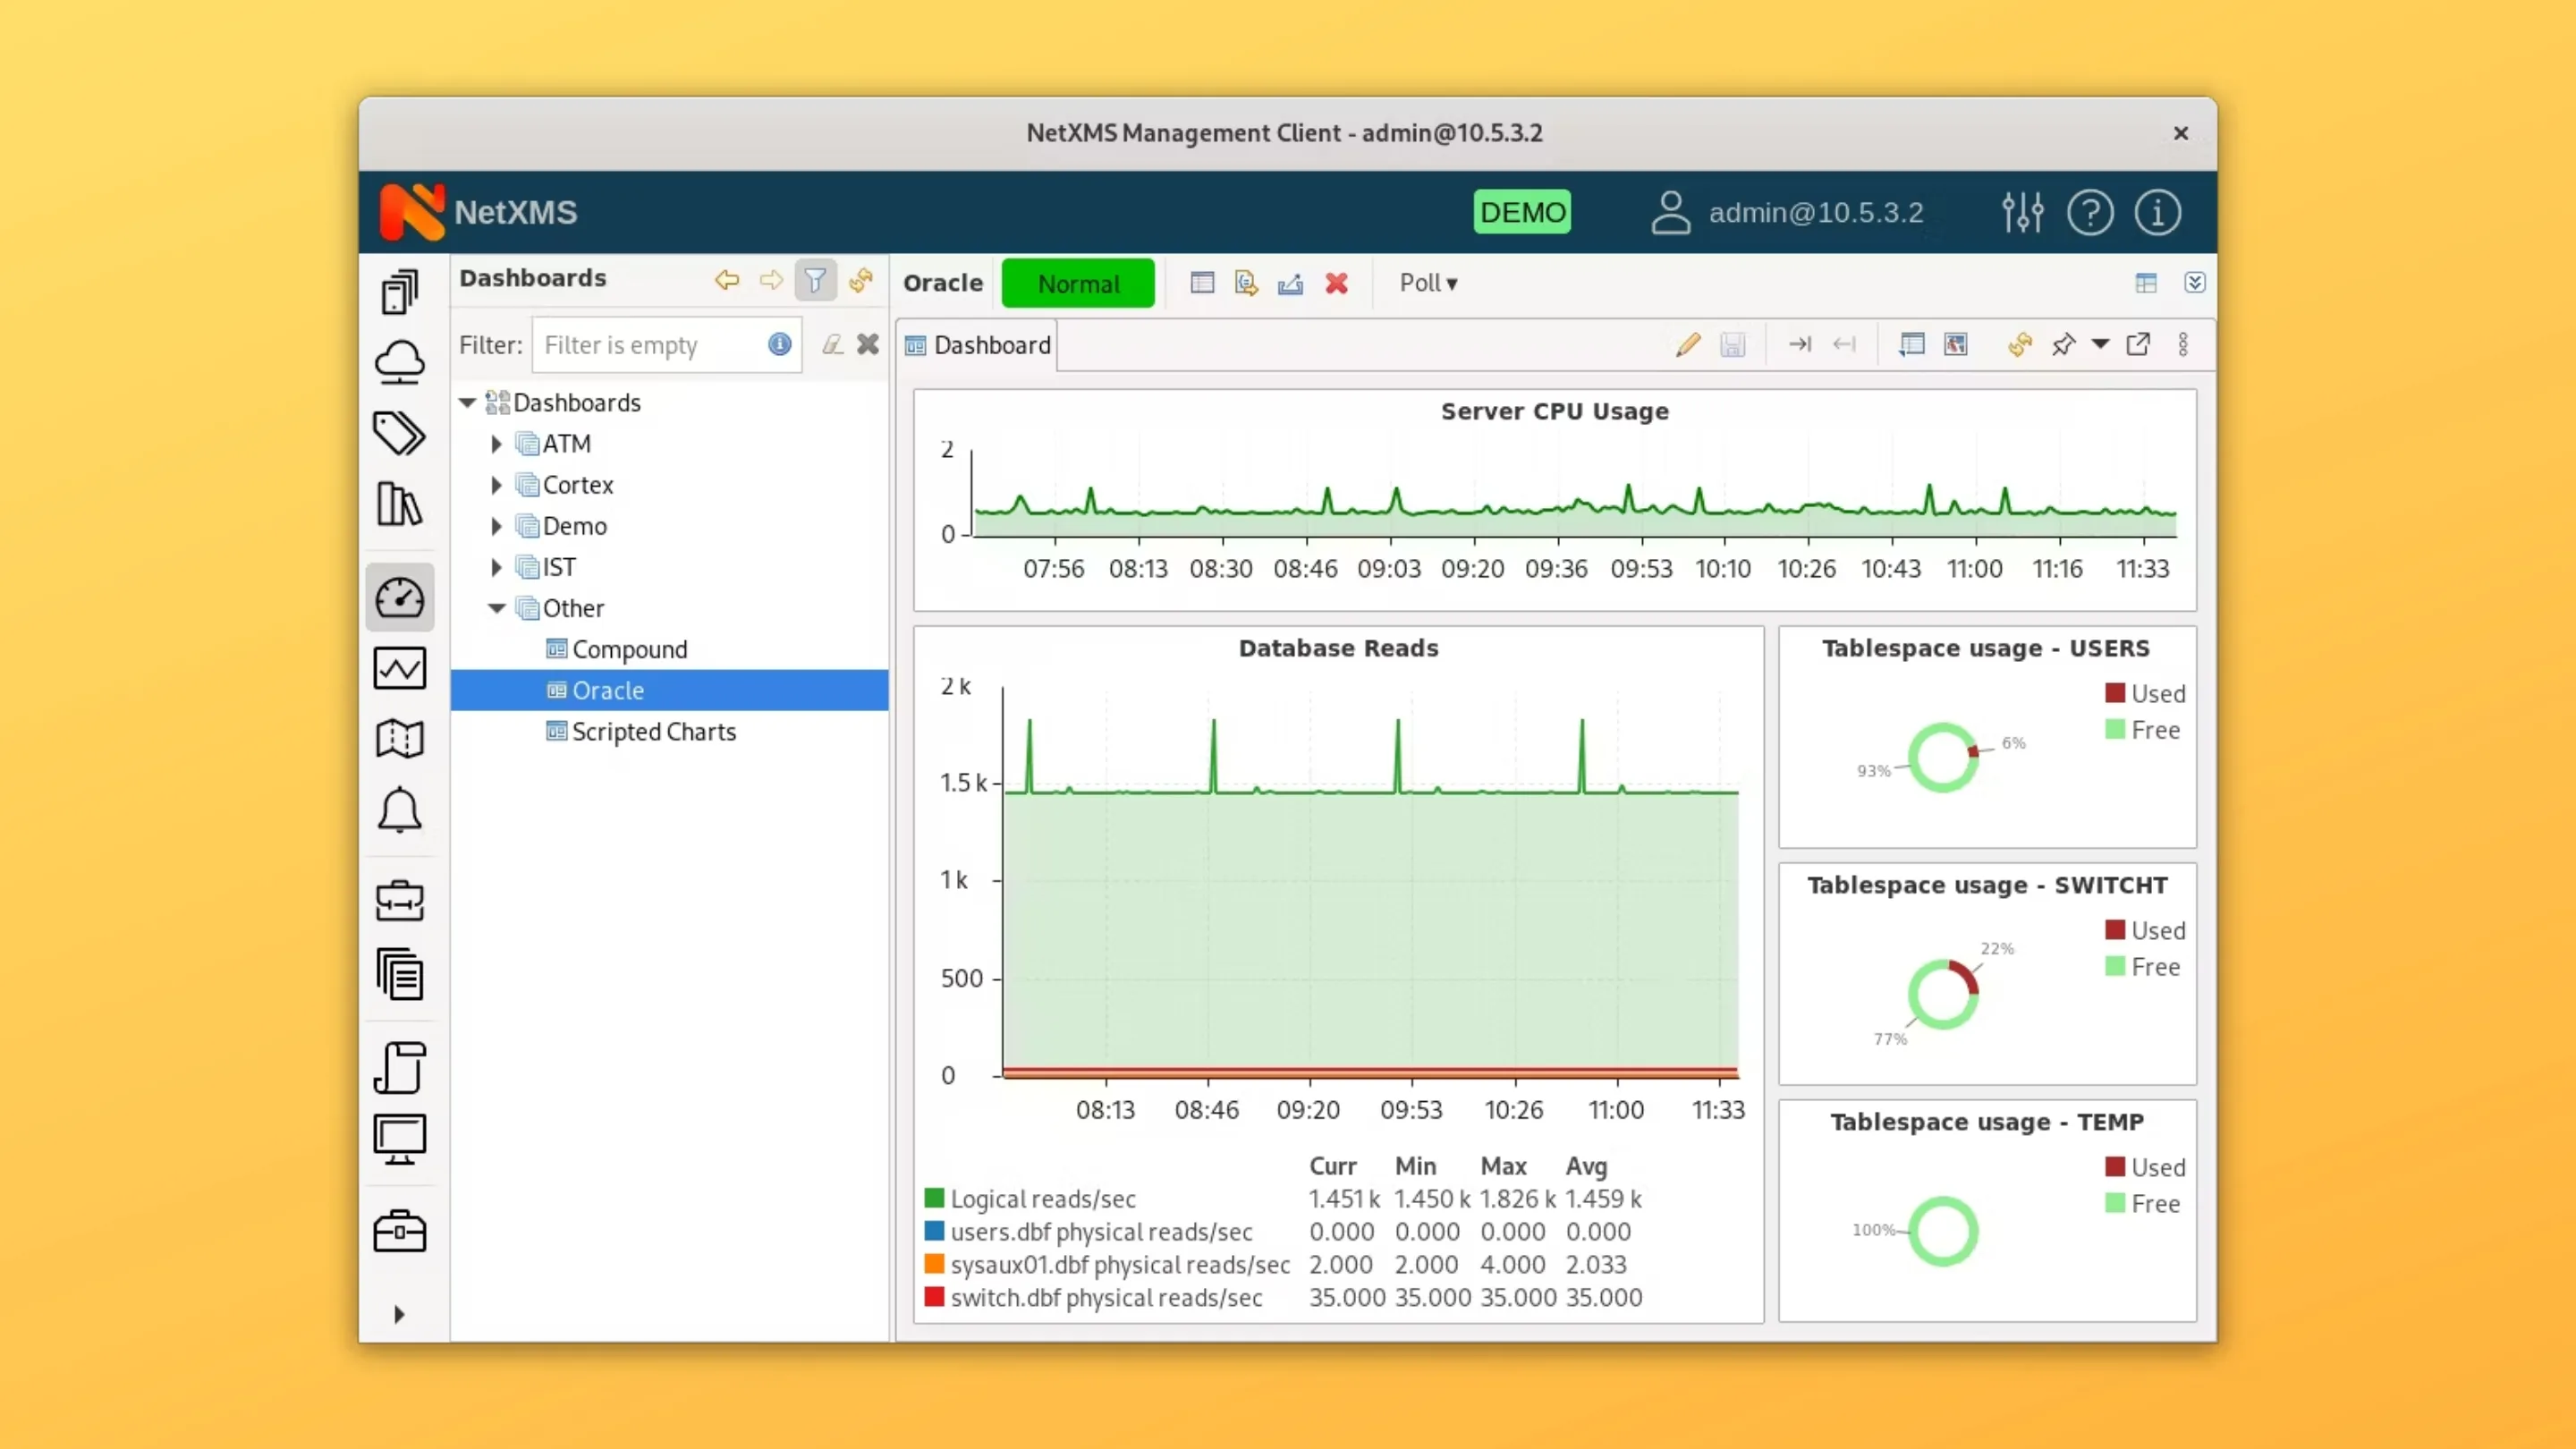Collapse the root Dashboards node
Screen dimensions: 2576x1449
(467, 403)
